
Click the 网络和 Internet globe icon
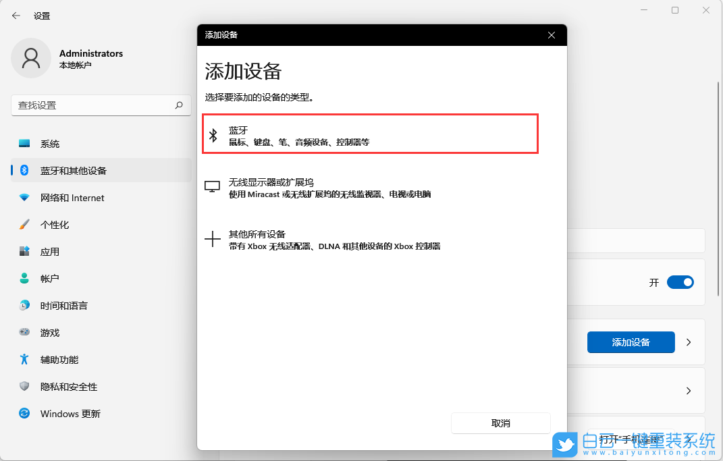click(x=24, y=197)
